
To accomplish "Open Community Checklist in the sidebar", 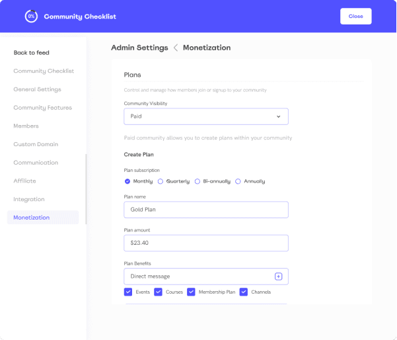I will click(x=44, y=71).
